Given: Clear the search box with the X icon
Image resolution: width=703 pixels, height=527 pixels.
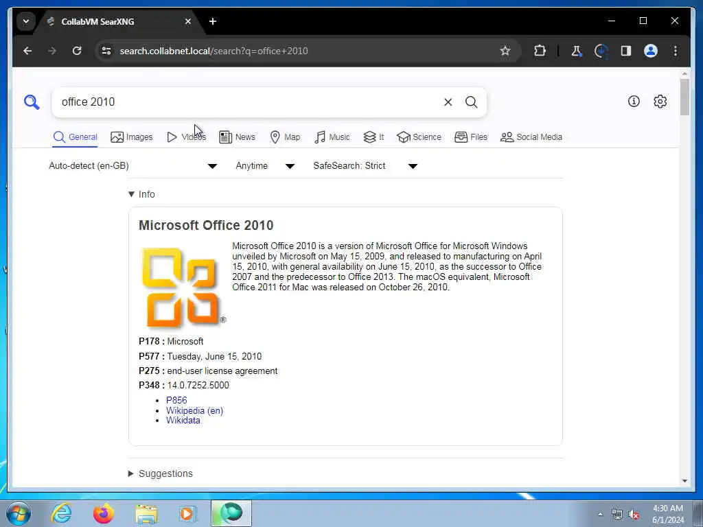Looking at the screenshot, I should [x=448, y=102].
